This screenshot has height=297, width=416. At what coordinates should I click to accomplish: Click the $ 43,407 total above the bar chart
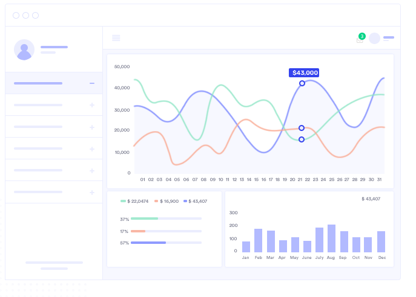[x=371, y=199]
